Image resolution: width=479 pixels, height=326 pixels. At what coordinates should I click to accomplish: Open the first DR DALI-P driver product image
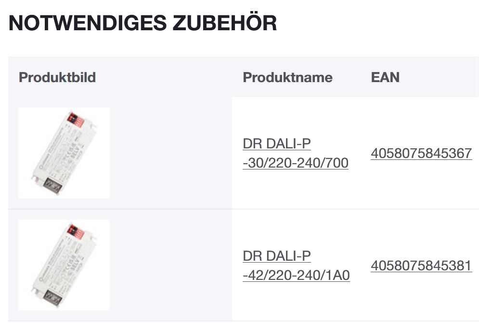tap(64, 153)
